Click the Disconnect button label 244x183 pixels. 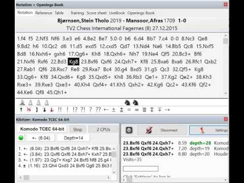[x=169, y=130]
